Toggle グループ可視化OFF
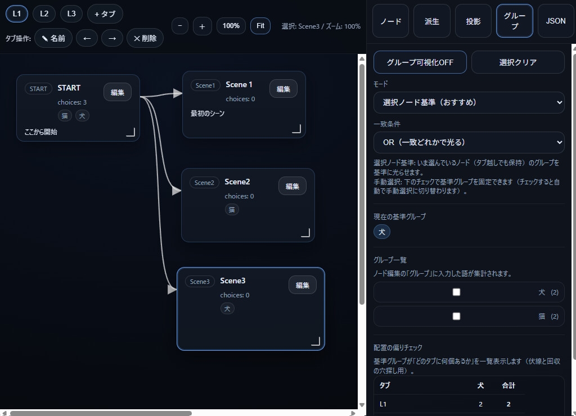 click(419, 62)
